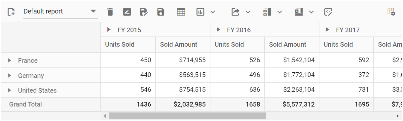Switch to chart view using chart icon

tap(200, 12)
